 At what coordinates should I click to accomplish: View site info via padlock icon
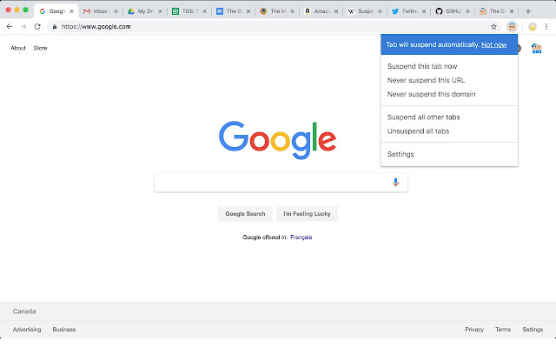pyautogui.click(x=55, y=27)
